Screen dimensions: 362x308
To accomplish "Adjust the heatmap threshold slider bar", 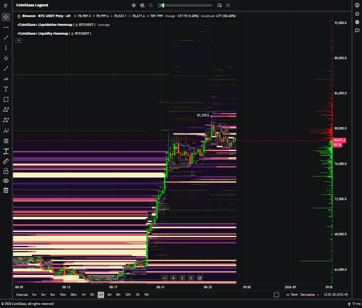I will click(185, 5).
